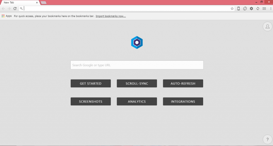Restore down the browser window
Image resolution: width=273 pixels, height=146 pixels.
click(262, 2)
